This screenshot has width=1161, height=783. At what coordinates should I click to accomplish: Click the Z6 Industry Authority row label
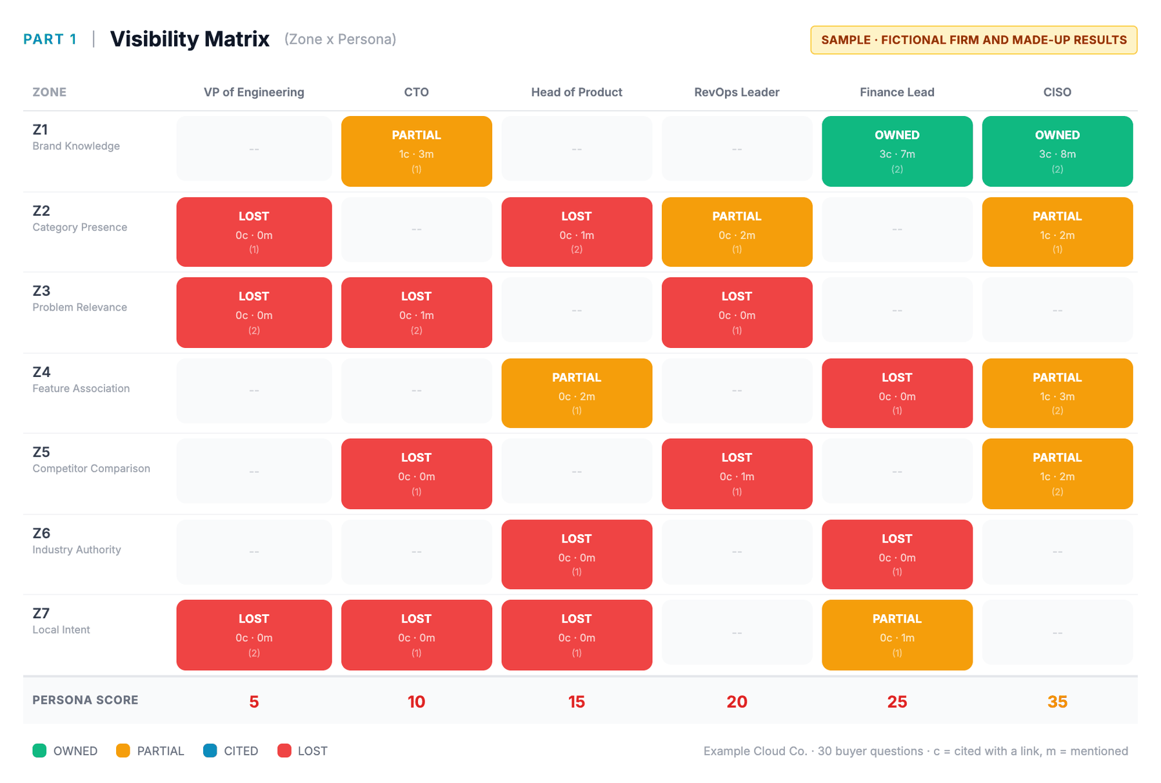[x=77, y=541]
